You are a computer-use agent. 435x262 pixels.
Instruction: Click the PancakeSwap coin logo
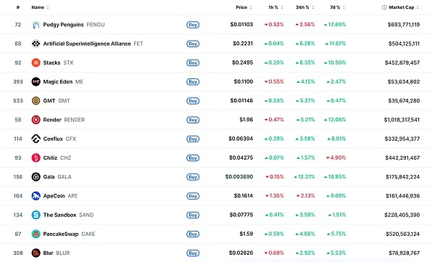(36, 234)
